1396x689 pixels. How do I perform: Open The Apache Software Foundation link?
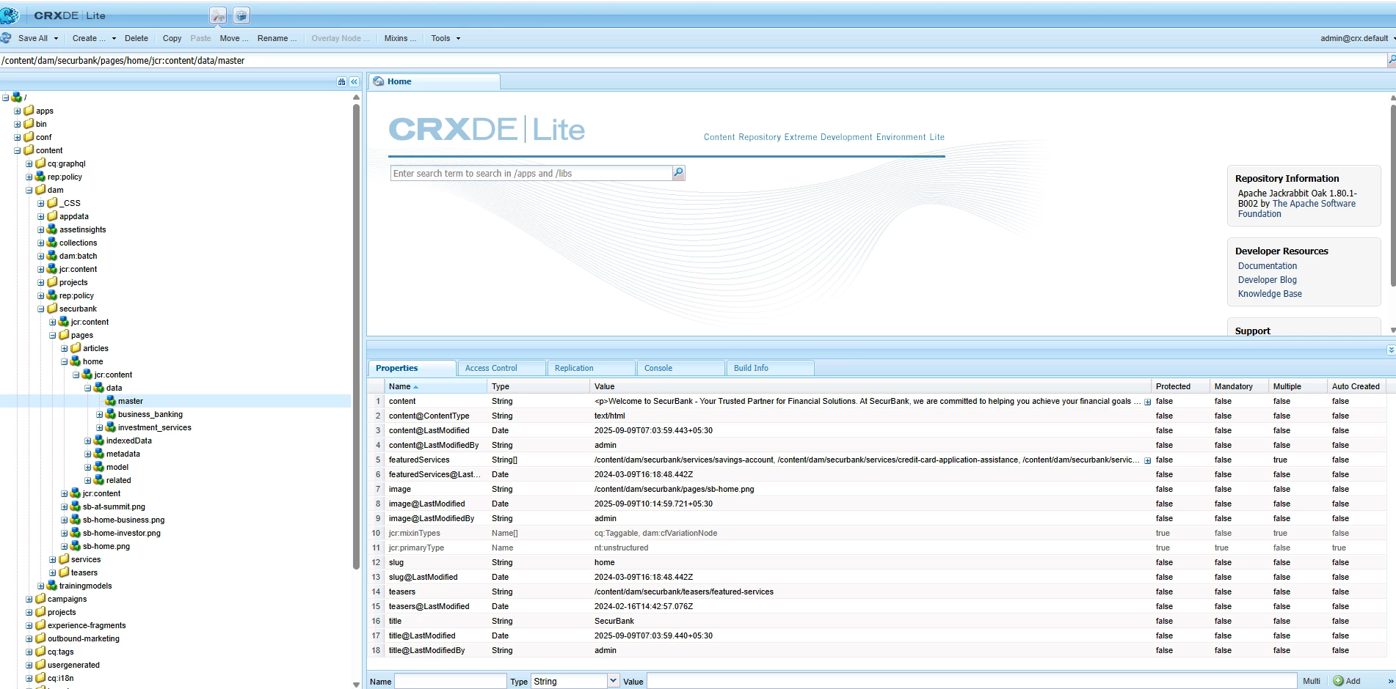tap(1297, 209)
